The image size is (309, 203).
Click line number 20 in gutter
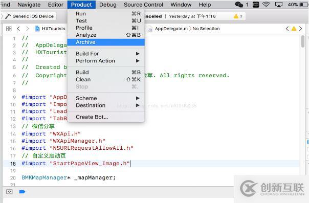pos(13,178)
